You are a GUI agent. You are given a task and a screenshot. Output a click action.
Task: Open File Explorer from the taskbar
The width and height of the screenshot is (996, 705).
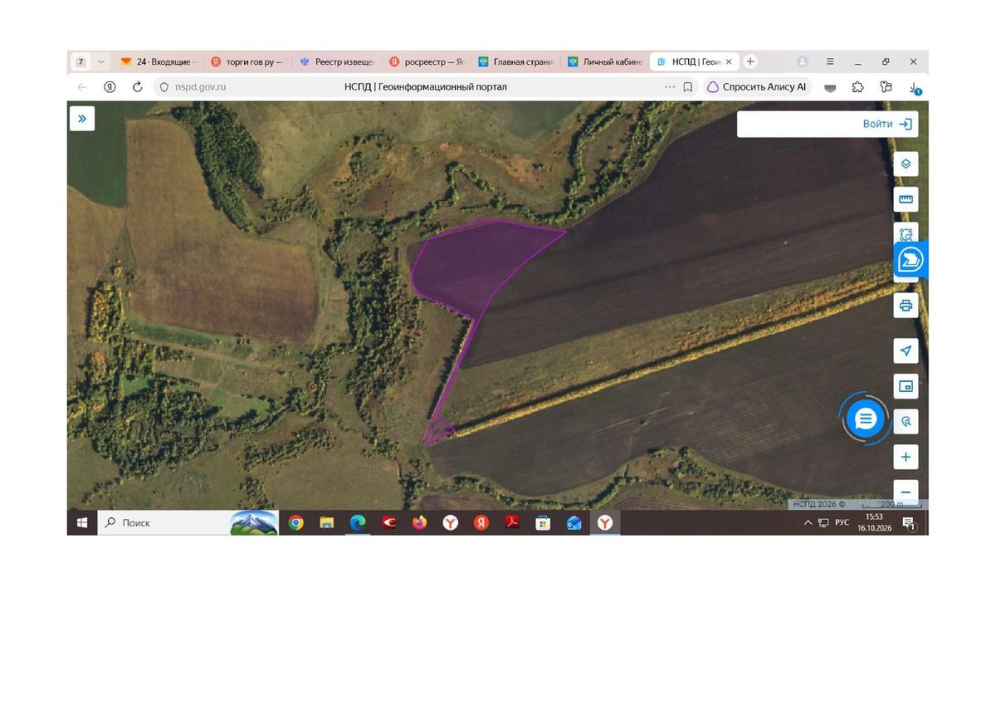[x=327, y=522]
